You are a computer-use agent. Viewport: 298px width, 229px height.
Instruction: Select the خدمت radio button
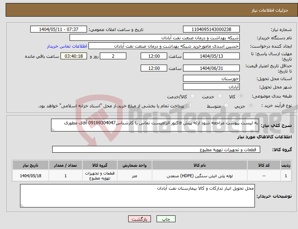[220, 96]
